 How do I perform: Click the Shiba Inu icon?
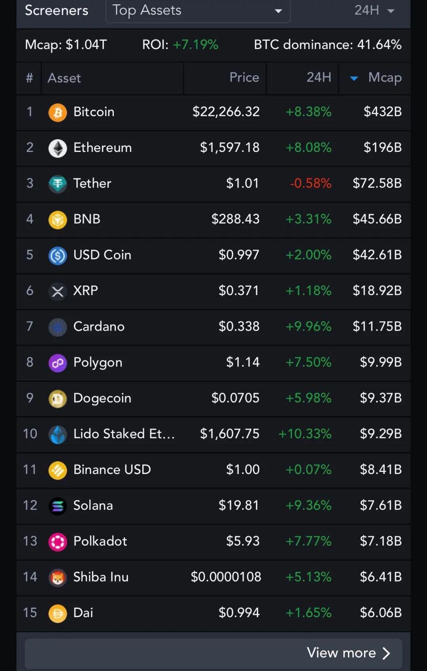pos(58,578)
